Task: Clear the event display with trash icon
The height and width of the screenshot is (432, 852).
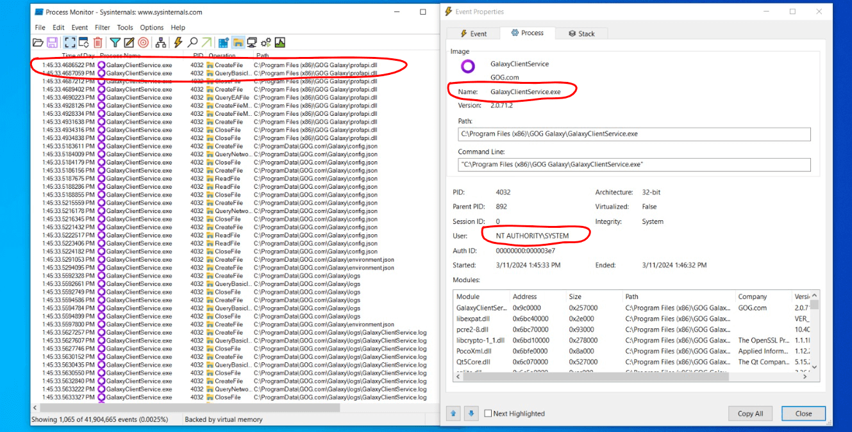Action: tap(97, 43)
